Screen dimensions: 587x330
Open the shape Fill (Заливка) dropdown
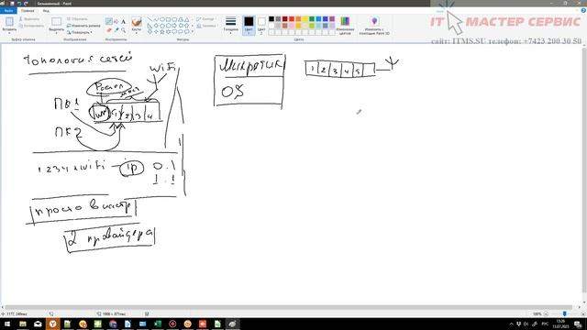point(207,26)
